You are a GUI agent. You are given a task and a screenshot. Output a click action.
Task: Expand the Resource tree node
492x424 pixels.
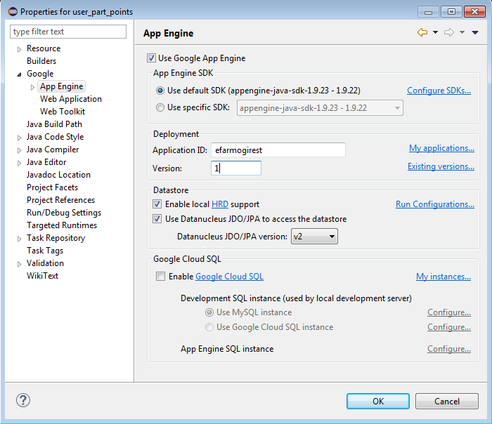point(20,49)
